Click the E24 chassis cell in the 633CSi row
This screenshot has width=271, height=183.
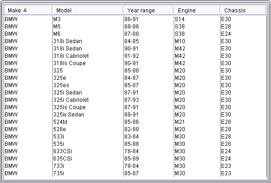243,151
